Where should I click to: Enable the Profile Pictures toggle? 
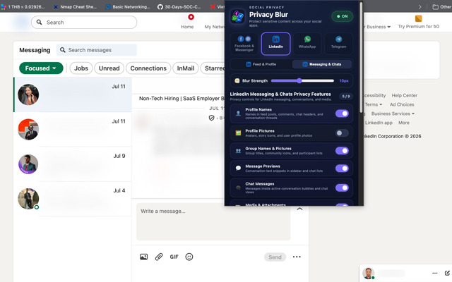[342, 133]
